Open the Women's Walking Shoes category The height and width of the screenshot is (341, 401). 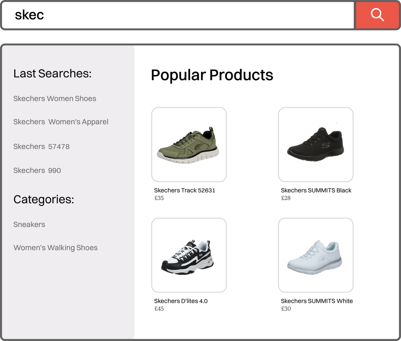pyautogui.click(x=55, y=248)
